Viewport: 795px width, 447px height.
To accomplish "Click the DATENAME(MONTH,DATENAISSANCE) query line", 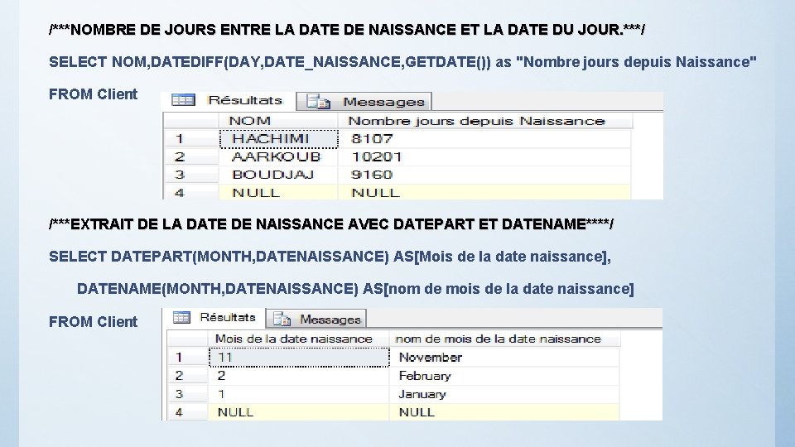I will click(355, 289).
